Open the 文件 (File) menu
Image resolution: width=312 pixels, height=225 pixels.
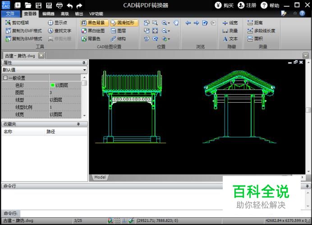[10, 14]
